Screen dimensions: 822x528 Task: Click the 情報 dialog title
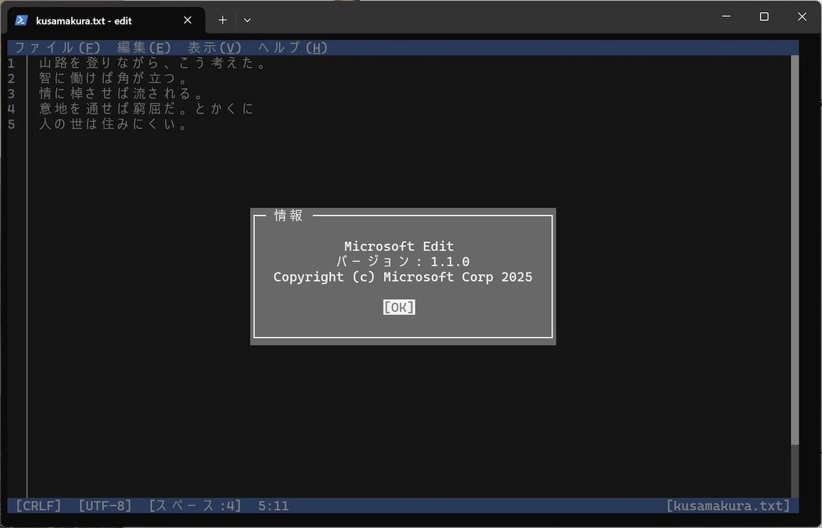[x=288, y=216]
